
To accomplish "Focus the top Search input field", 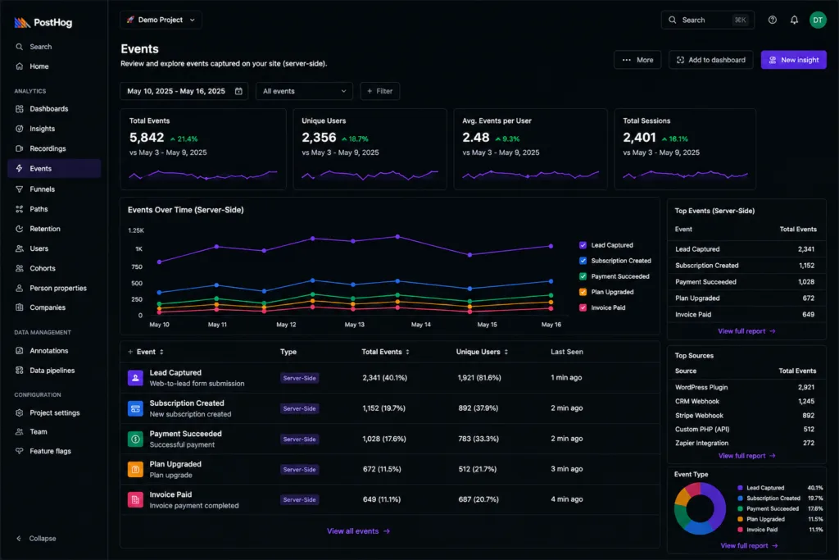I will [x=707, y=20].
